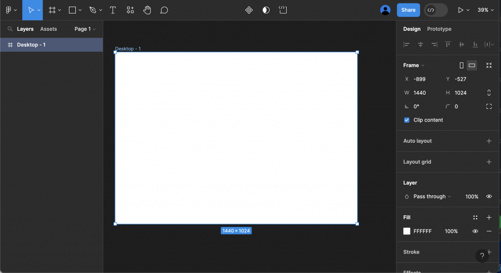This screenshot has height=273, width=501.
Task: Open fill styles four-dot icon
Action: (x=475, y=217)
